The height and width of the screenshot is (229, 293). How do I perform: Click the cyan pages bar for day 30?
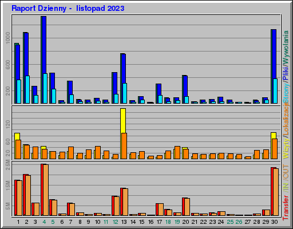tap(275, 91)
